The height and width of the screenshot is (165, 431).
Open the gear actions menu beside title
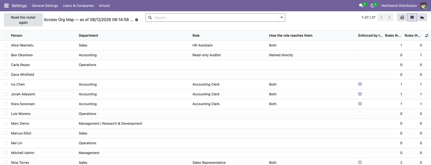(x=137, y=20)
